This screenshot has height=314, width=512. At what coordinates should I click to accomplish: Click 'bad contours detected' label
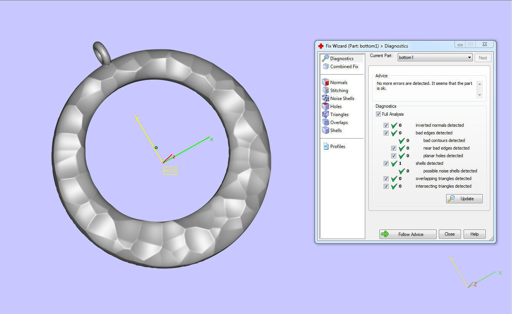coord(444,140)
